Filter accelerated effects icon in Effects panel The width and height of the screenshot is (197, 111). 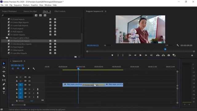click(36, 15)
